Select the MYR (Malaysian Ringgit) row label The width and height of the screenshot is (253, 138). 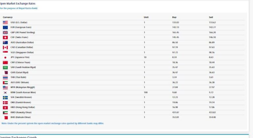(x=22, y=87)
